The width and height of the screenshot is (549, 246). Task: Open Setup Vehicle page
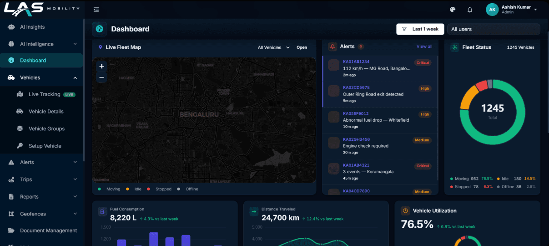46,146
